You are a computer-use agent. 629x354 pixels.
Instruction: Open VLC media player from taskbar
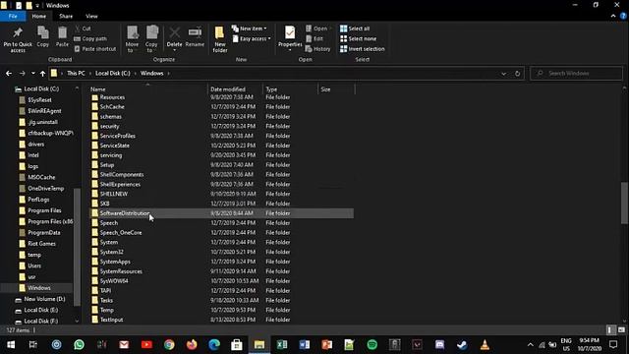(x=485, y=344)
